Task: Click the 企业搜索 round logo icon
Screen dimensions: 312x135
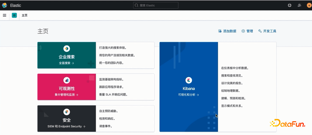Action: pyautogui.click(x=67, y=48)
